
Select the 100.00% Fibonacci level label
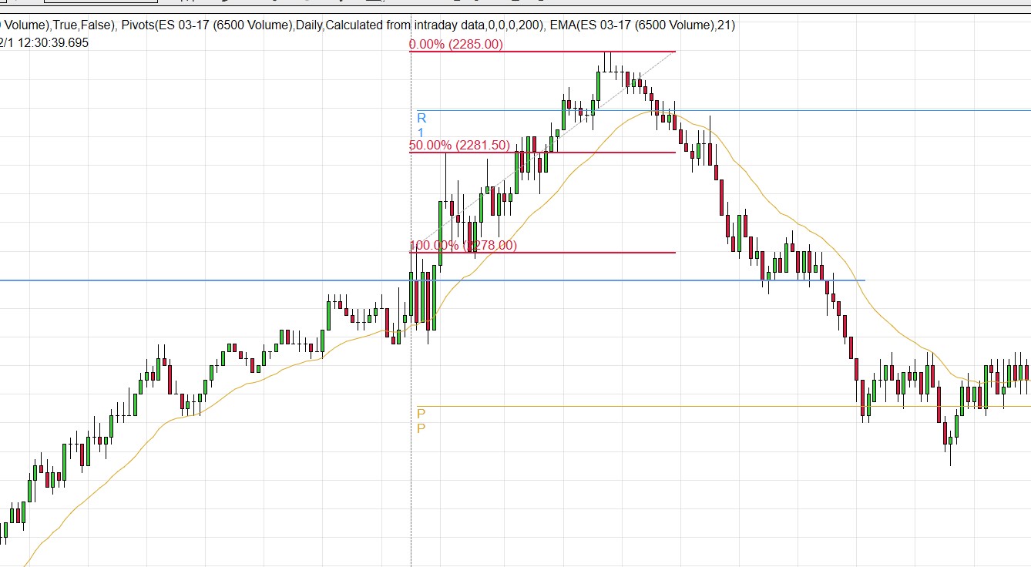[463, 246]
